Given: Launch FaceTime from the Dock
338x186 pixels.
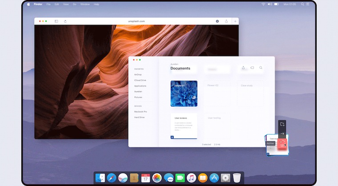Looking at the screenshot, I should coord(180,178).
